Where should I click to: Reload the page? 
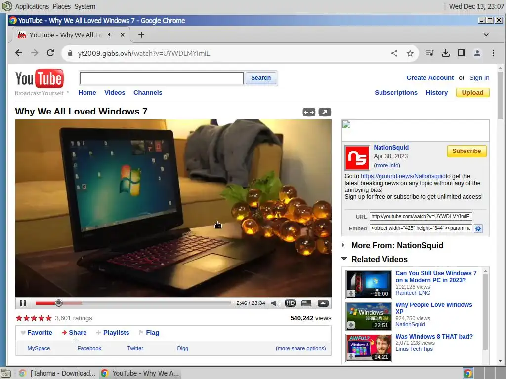pos(50,53)
